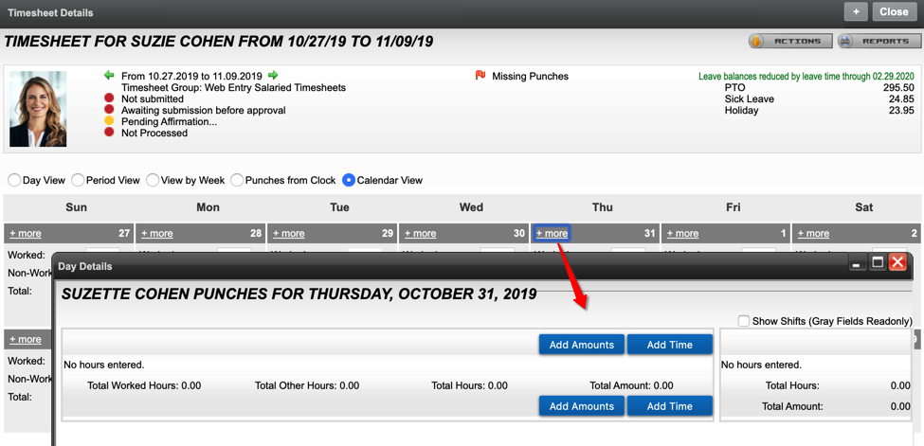
Task: Enable Show Shifts (Gray Fields Readonly) checkbox
Action: coord(744,321)
